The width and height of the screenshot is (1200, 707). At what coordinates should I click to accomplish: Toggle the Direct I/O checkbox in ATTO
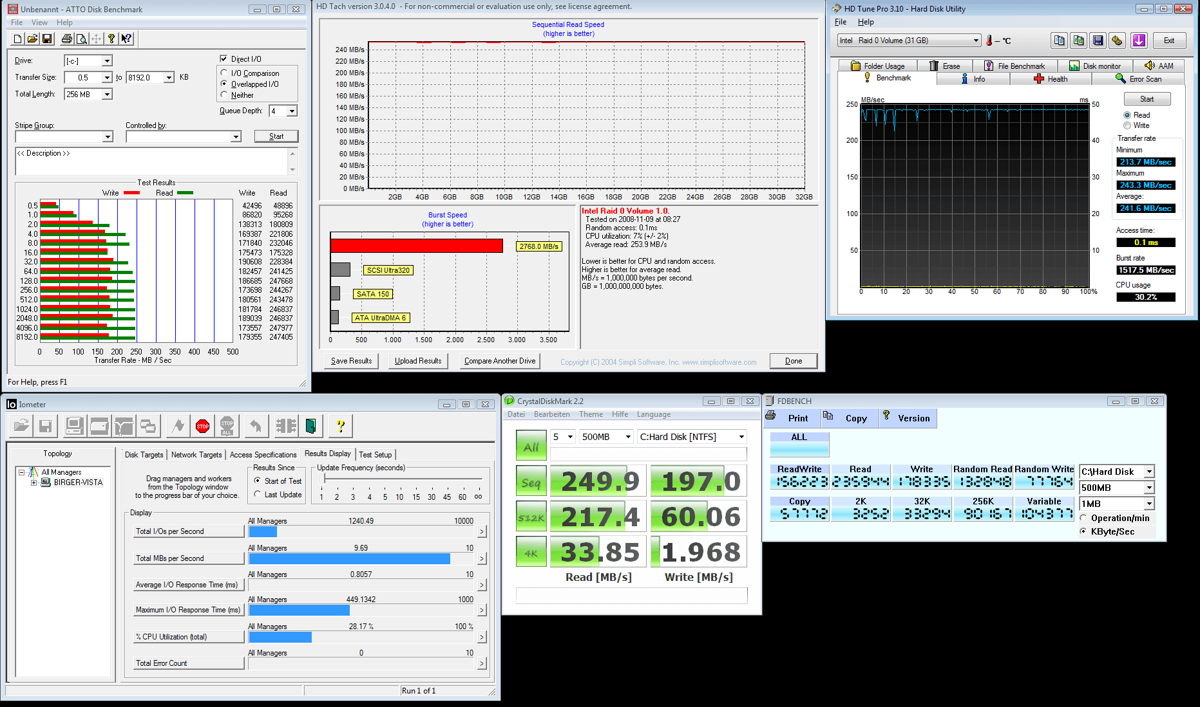(x=224, y=59)
